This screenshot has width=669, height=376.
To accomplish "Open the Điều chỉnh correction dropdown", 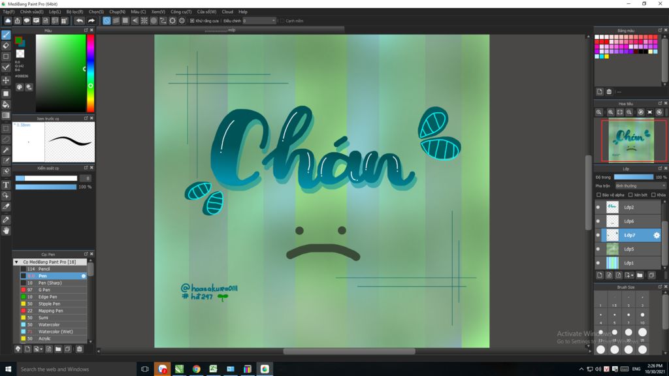I will (259, 20).
